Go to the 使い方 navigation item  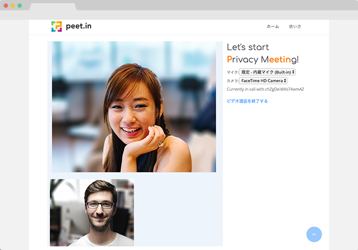295,26
